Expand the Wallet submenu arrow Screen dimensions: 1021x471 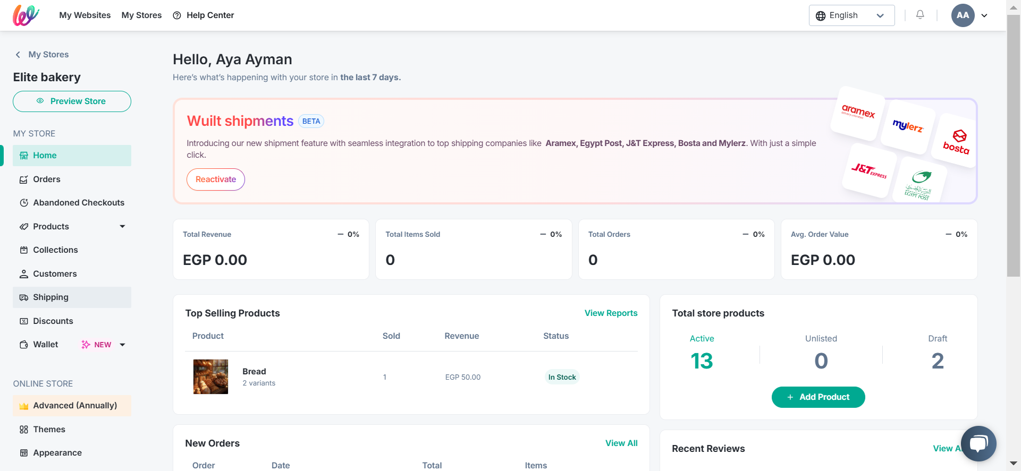[x=122, y=345]
